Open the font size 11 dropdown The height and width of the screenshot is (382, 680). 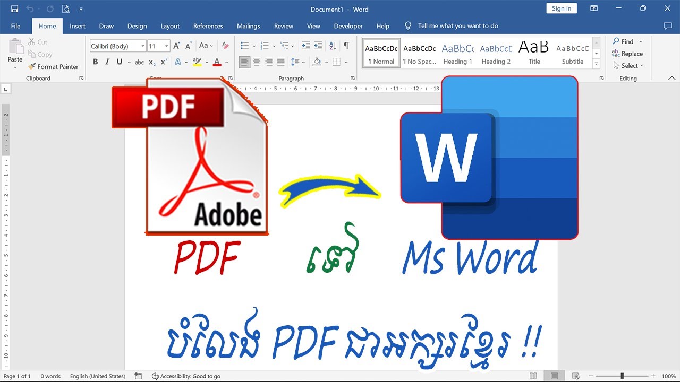(x=166, y=47)
